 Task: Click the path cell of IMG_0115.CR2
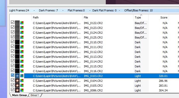pyautogui.click(x=57, y=66)
